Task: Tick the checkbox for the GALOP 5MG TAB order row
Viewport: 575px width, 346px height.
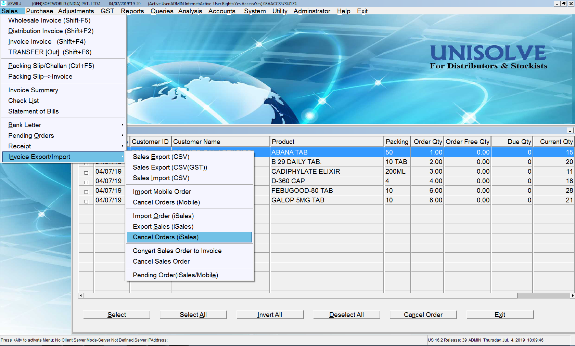Action: 86,202
